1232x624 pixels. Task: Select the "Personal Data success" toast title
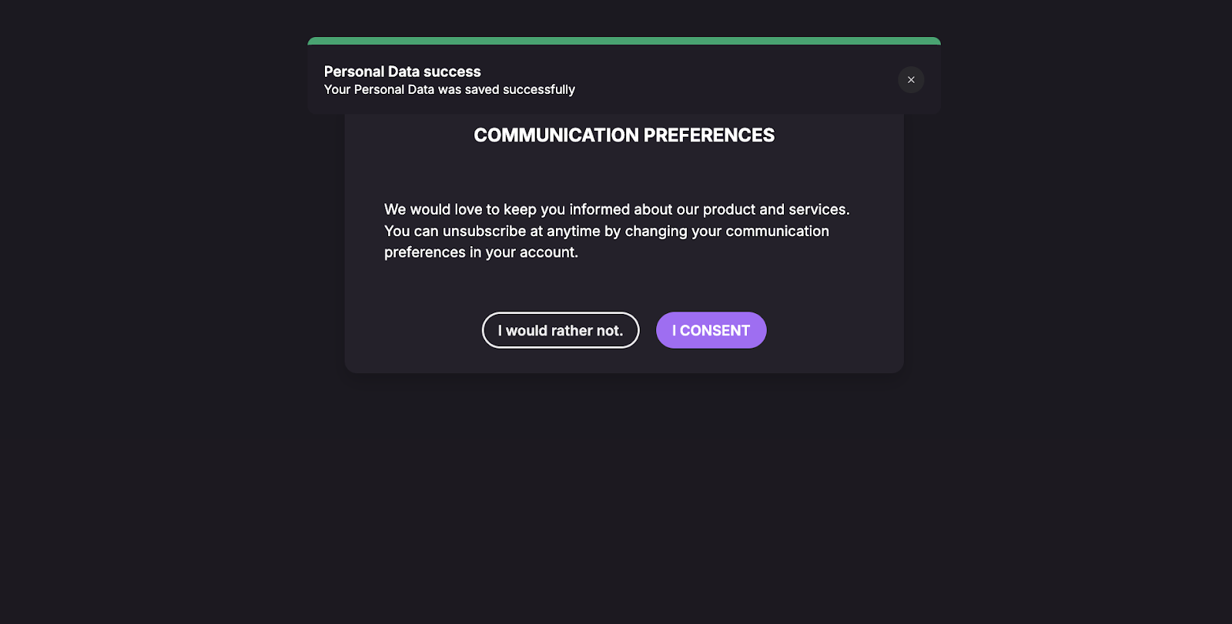403,72
